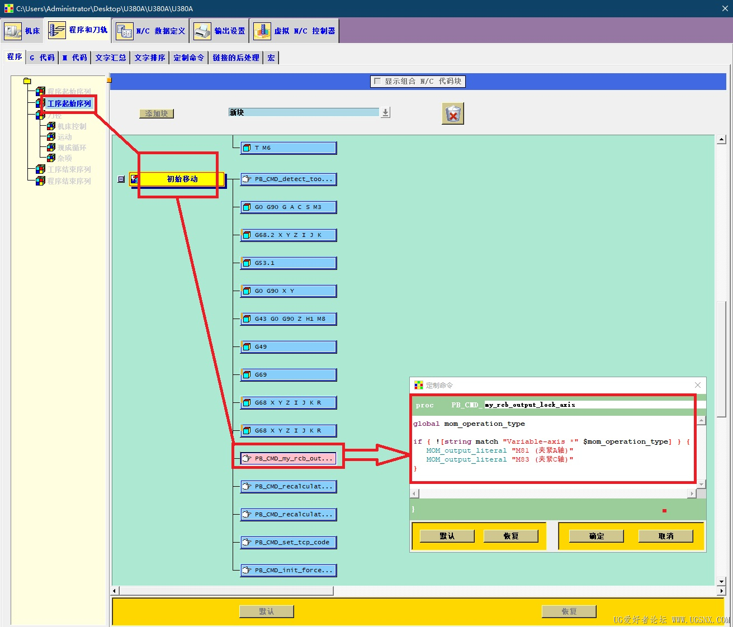Open the 定制命令 sub-tab
This screenshot has width=733, height=627.
[188, 58]
